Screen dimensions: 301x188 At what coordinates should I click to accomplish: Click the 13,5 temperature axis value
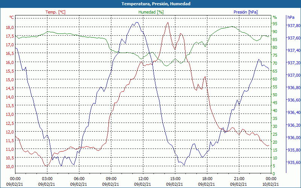coord(10,106)
